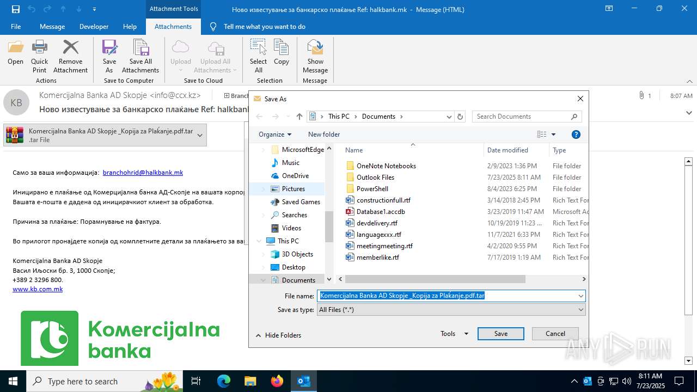Open the Help ribbon tab
Image resolution: width=697 pixels, height=392 pixels.
click(x=130, y=27)
